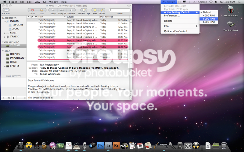Launch Lightroom from the dock
Viewport: 244px width, 152px height.
109,146
